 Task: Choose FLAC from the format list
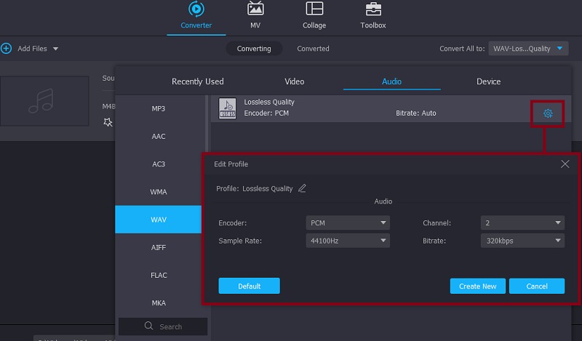pos(159,276)
